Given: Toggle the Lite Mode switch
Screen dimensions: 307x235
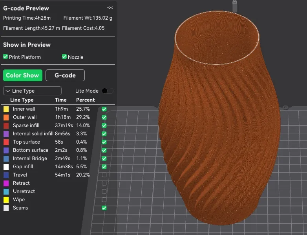Looking at the screenshot, I should click(108, 91).
